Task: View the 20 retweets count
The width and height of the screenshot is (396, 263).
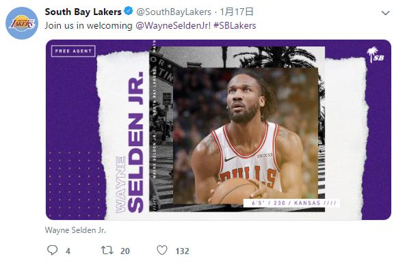Action: (125, 251)
